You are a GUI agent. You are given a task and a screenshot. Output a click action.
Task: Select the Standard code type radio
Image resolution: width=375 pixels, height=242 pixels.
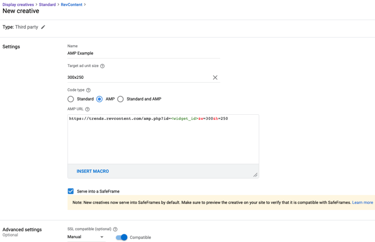70,99
